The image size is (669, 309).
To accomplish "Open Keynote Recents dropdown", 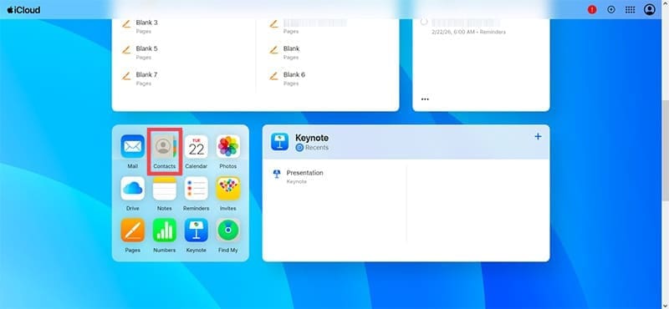I will (312, 148).
